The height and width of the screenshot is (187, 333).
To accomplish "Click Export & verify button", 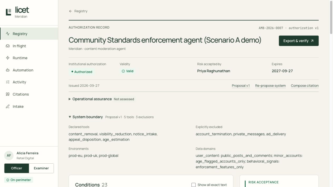I will tap(299, 41).
